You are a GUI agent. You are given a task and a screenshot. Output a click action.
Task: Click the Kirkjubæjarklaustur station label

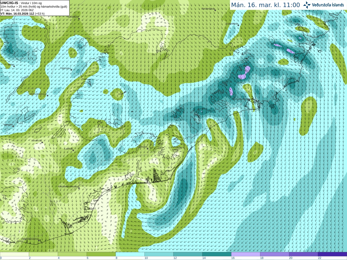[68, 186]
